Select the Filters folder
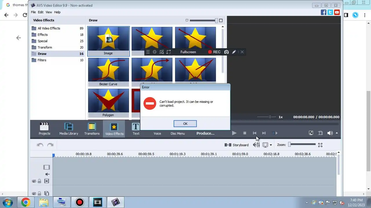This screenshot has width=371, height=208. pyautogui.click(x=57, y=60)
